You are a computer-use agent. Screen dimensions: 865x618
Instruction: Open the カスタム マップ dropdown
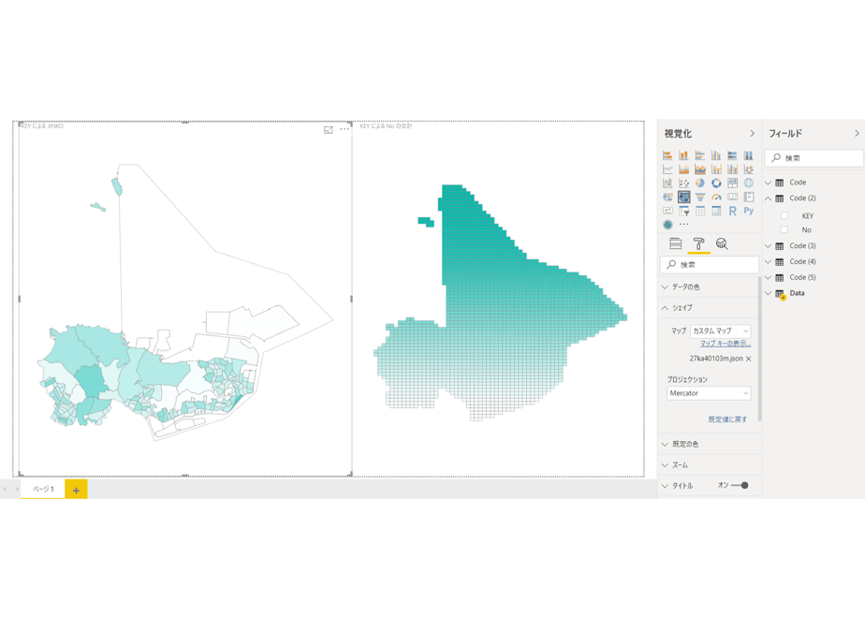click(721, 331)
